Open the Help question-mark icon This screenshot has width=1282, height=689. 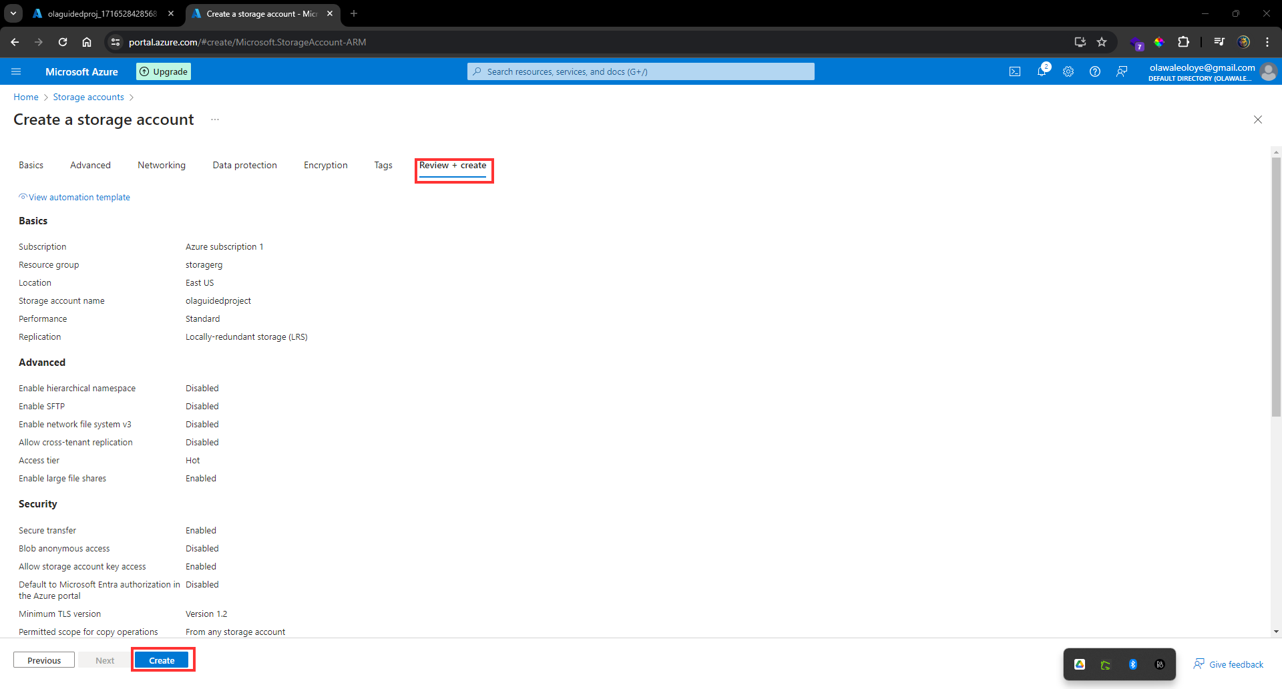click(1095, 71)
